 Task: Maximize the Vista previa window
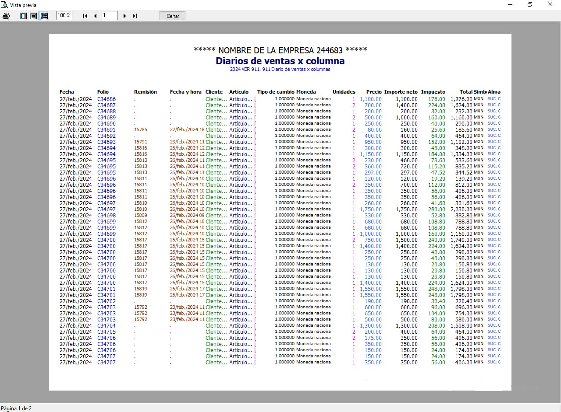pyautogui.click(x=529, y=5)
